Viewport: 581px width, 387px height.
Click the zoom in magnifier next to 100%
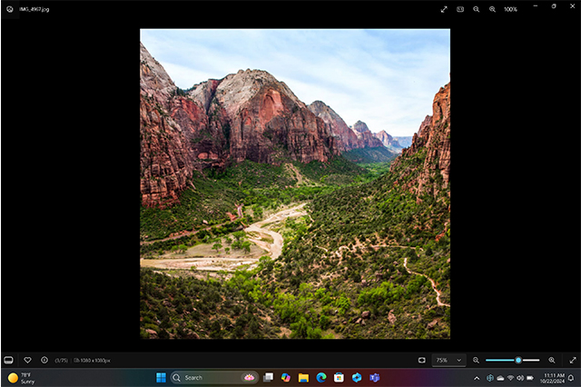492,9
